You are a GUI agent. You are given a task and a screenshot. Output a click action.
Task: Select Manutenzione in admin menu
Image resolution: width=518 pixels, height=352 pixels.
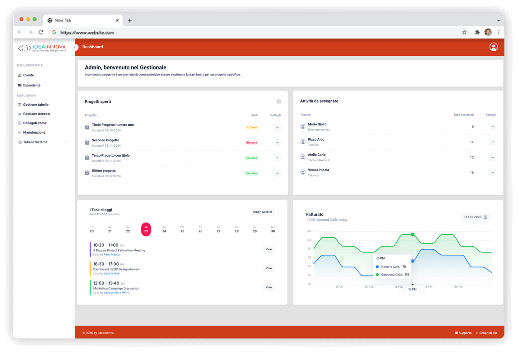34,132
